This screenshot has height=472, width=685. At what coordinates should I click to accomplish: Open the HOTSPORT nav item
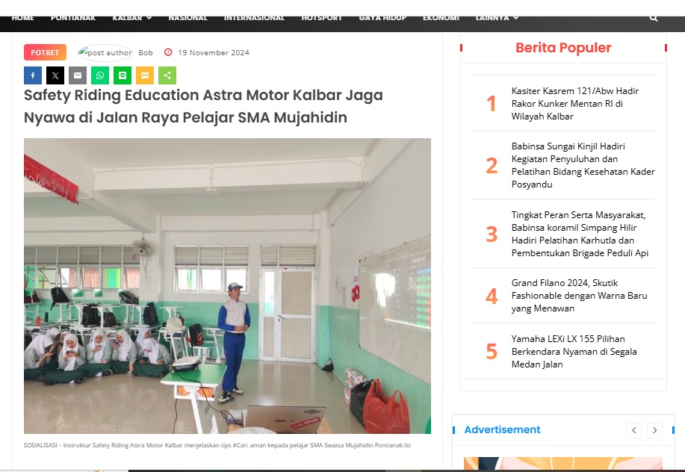(x=321, y=18)
